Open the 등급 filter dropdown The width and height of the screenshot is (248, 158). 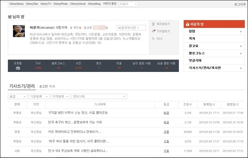[x=18, y=96]
